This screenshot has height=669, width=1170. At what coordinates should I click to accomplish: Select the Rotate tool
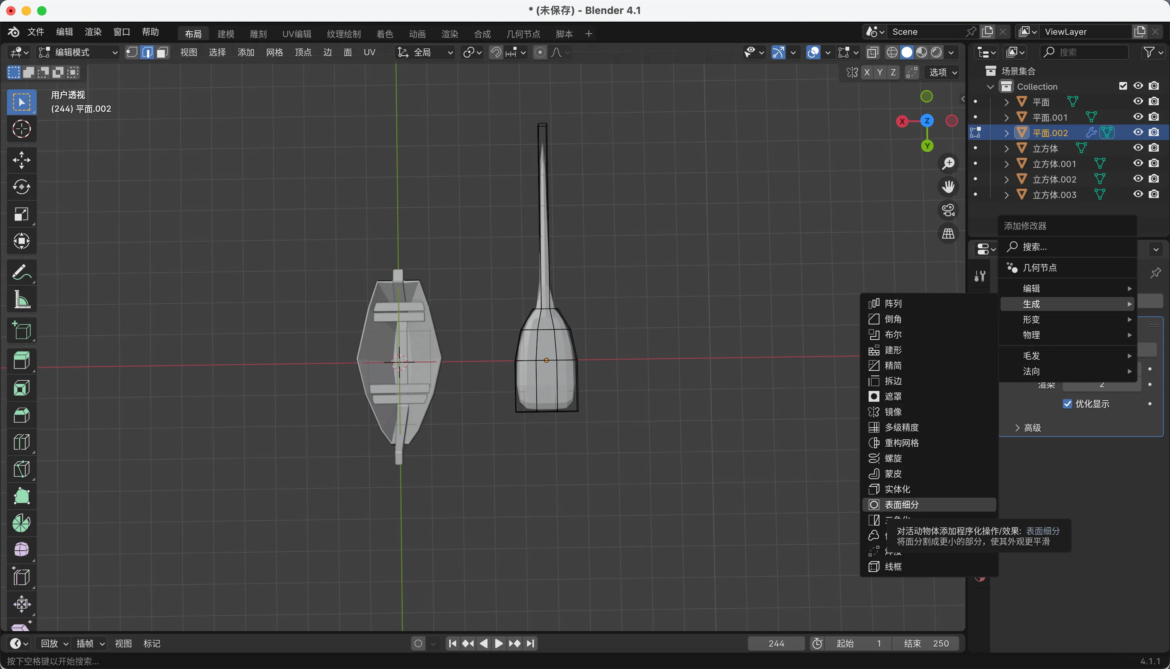point(21,187)
